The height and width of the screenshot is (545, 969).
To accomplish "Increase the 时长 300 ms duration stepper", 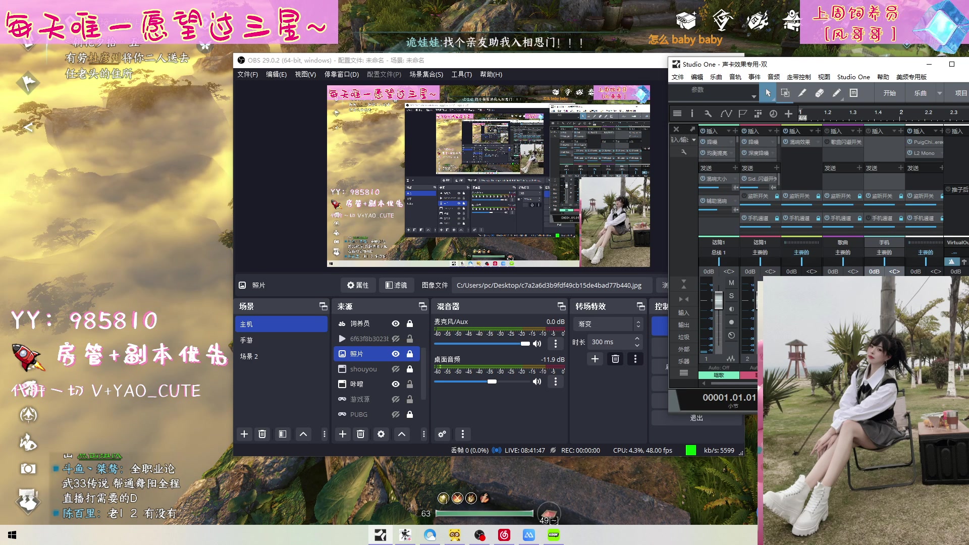I will click(637, 339).
